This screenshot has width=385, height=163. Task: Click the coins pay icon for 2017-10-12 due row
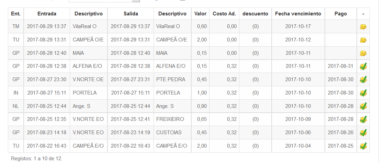coord(363,40)
